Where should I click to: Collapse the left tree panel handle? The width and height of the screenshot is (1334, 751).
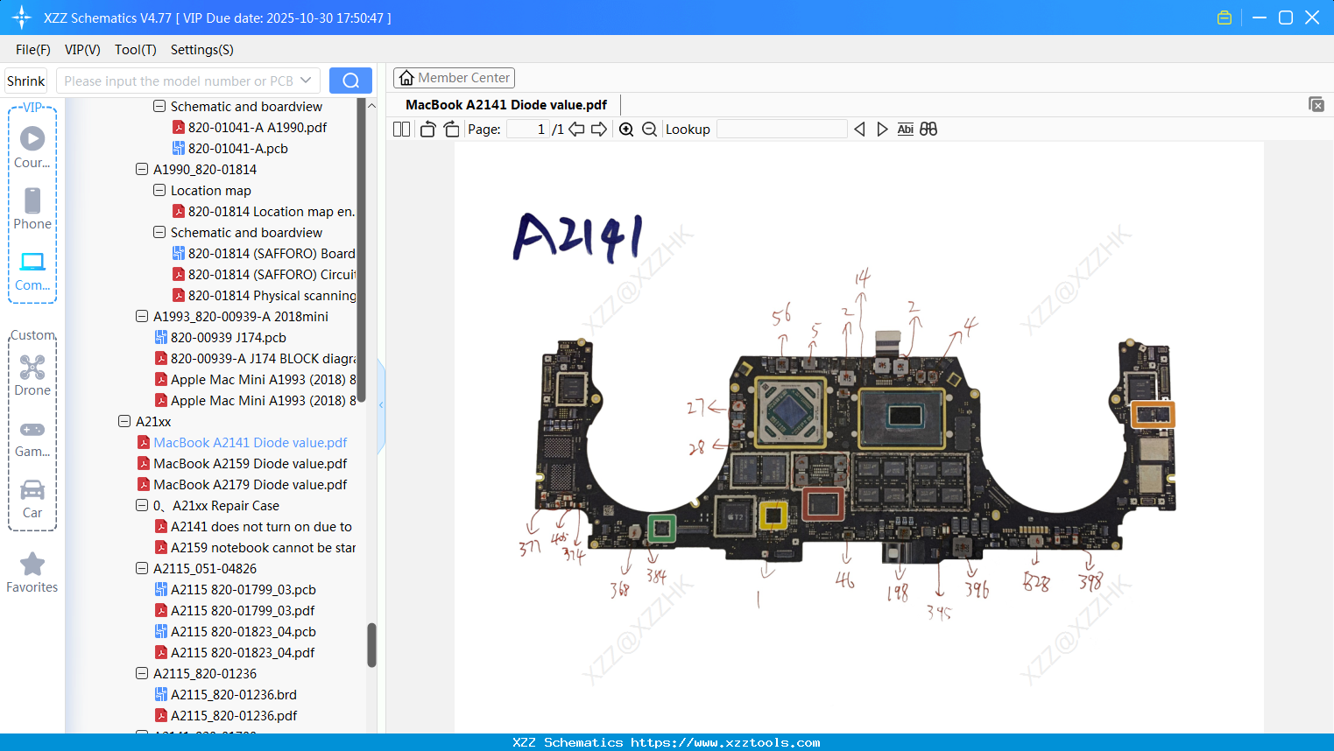click(x=381, y=405)
